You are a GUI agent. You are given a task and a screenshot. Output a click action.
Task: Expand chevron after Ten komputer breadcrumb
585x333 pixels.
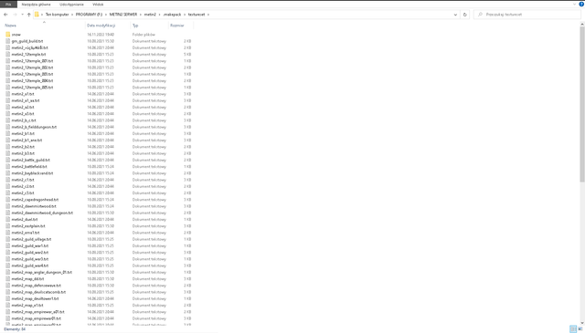pyautogui.click(x=72, y=15)
